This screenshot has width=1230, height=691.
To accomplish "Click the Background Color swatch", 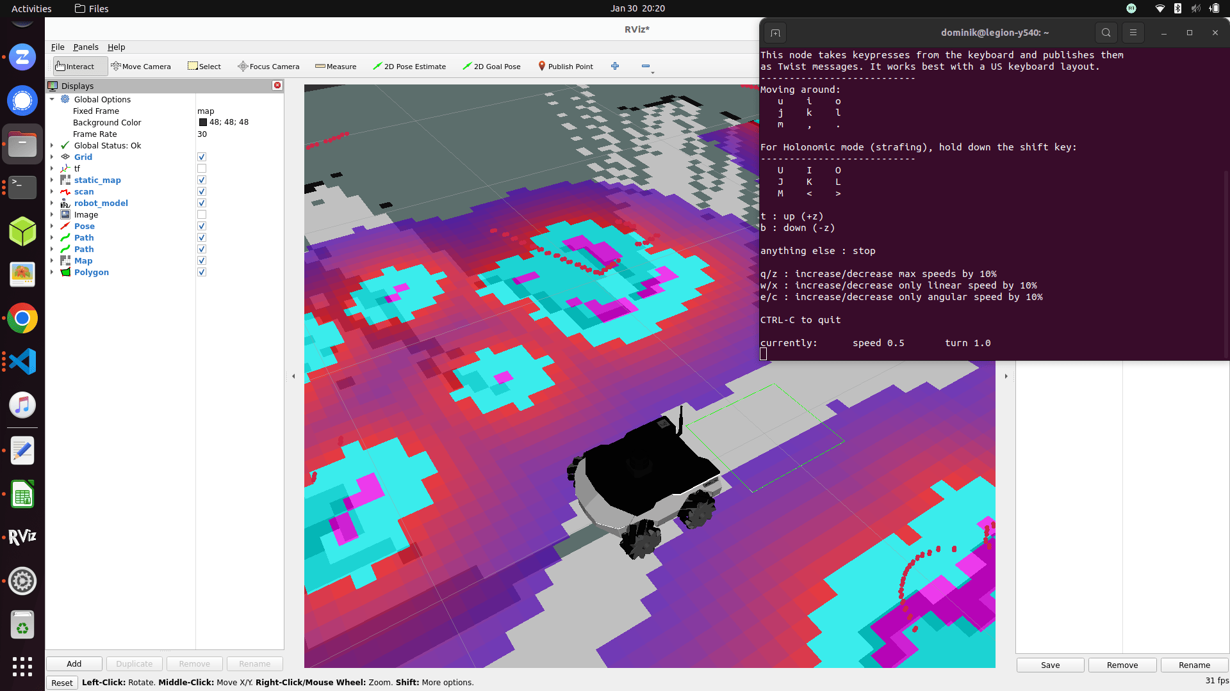I will point(203,123).
